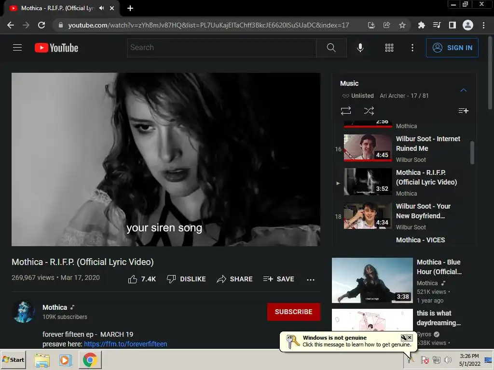Click the playlist panel scrollbar
Viewport: 494px width, 370px height.
tap(472, 153)
